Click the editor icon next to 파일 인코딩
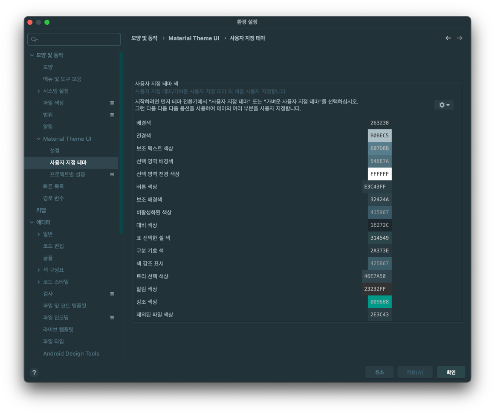This screenshot has height=414, width=495. pos(112,317)
